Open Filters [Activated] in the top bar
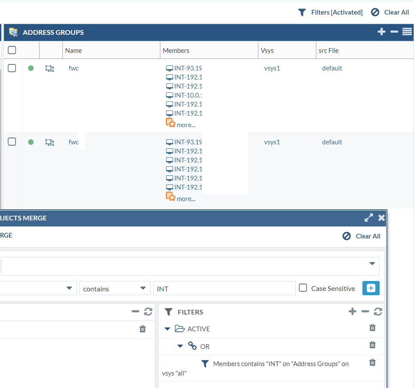The image size is (414, 388). point(330,12)
